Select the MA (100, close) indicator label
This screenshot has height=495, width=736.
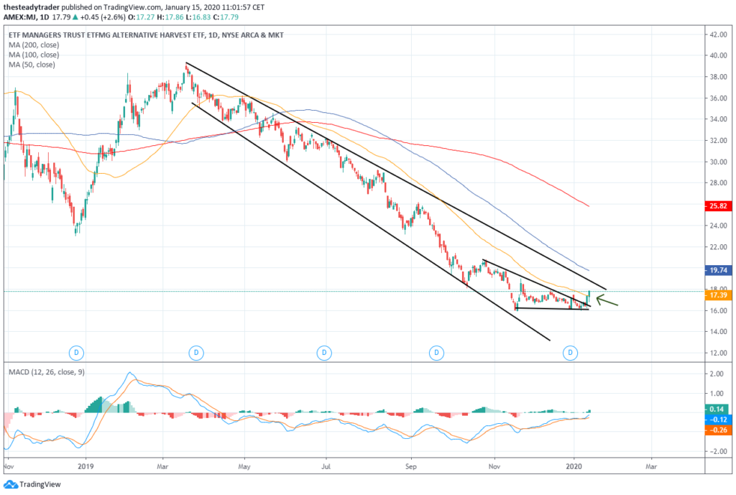pos(34,55)
